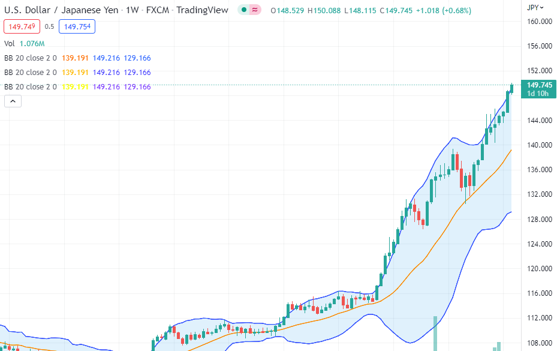The image size is (557, 351).
Task: Click the +1.018 (+0.68%) change value
Action: click(443, 11)
